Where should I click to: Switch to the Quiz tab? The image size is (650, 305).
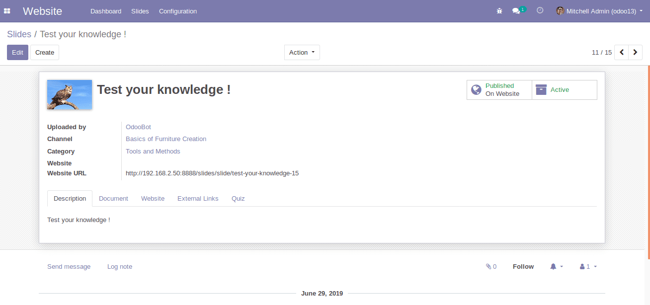[238, 198]
